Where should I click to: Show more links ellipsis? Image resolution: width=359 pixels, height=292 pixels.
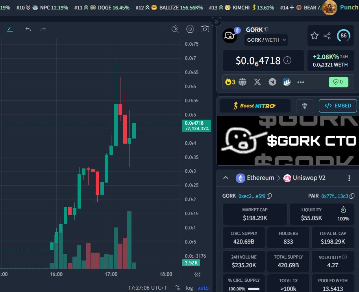(x=301, y=82)
